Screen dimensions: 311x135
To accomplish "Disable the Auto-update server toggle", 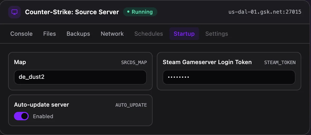I will click(x=21, y=116).
